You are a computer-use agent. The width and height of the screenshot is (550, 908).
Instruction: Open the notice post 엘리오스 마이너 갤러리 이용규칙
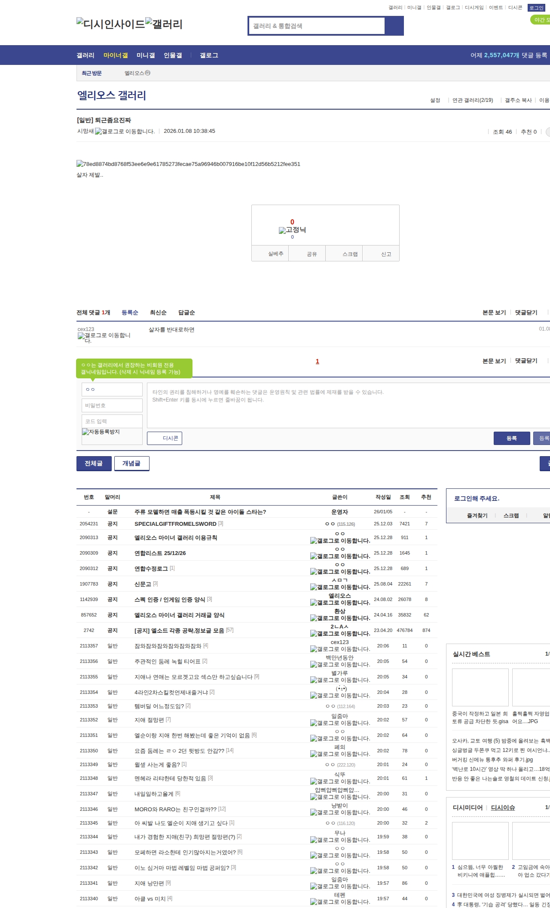176,538
